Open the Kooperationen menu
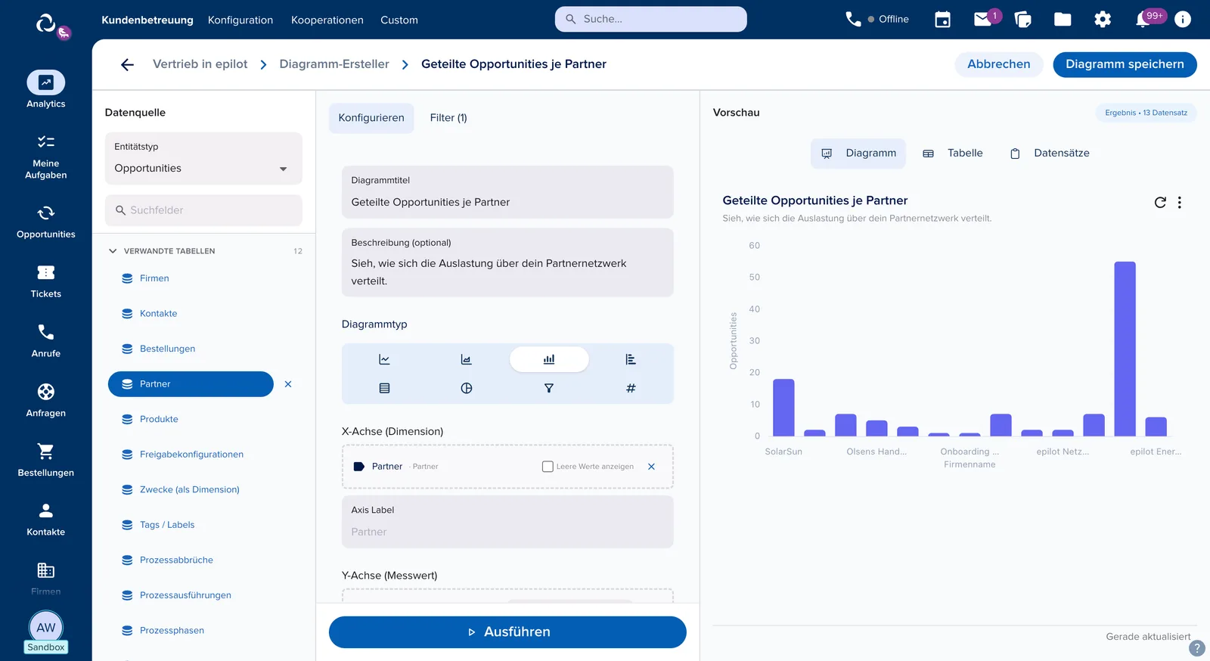The width and height of the screenshot is (1210, 661). coord(327,20)
